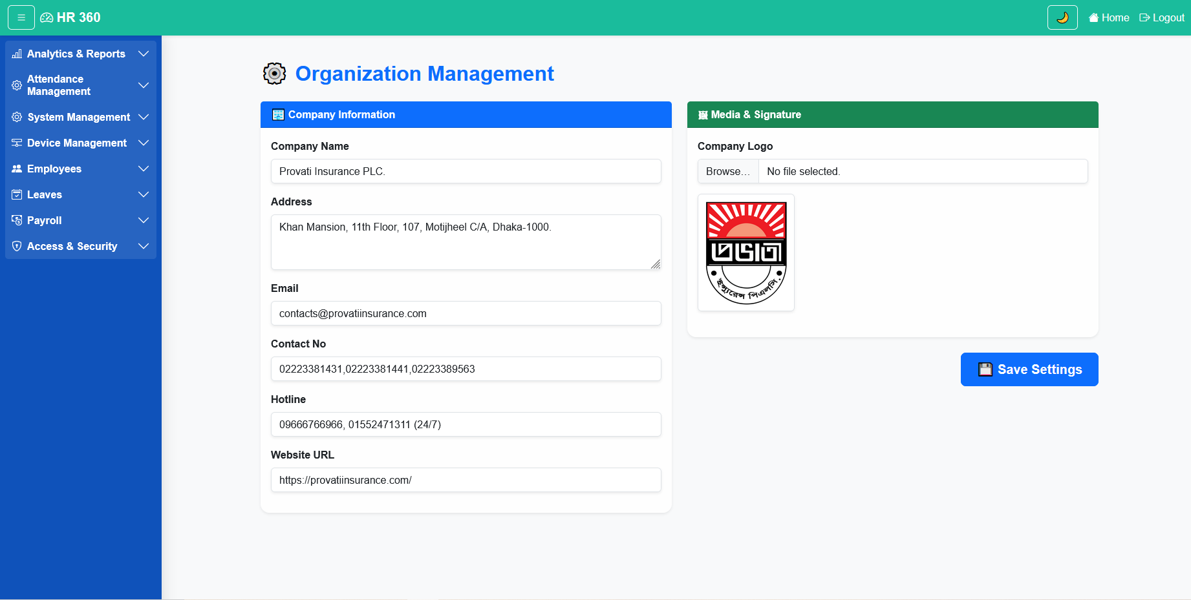Focus the Website URL input field
This screenshot has height=600, width=1191.
point(466,480)
